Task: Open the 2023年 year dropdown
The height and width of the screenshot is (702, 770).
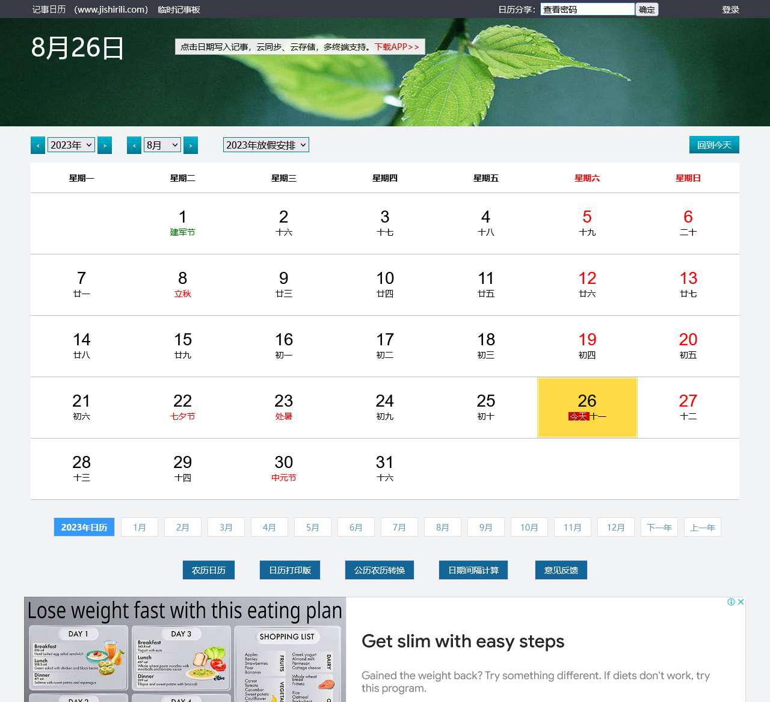Action: tap(71, 145)
